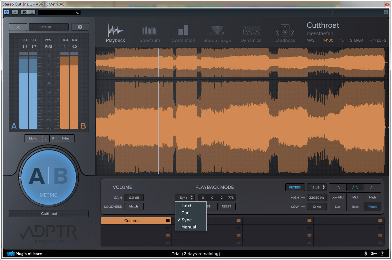Select the high-pass filter shape icon
Image resolution: width=392 pixels, height=260 pixels.
click(372, 187)
